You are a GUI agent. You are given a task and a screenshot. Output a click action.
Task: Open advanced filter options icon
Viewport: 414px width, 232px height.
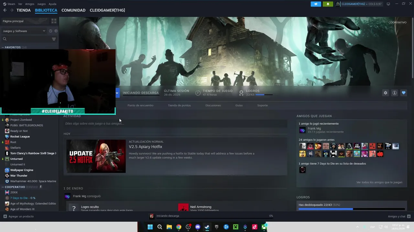coord(54,39)
